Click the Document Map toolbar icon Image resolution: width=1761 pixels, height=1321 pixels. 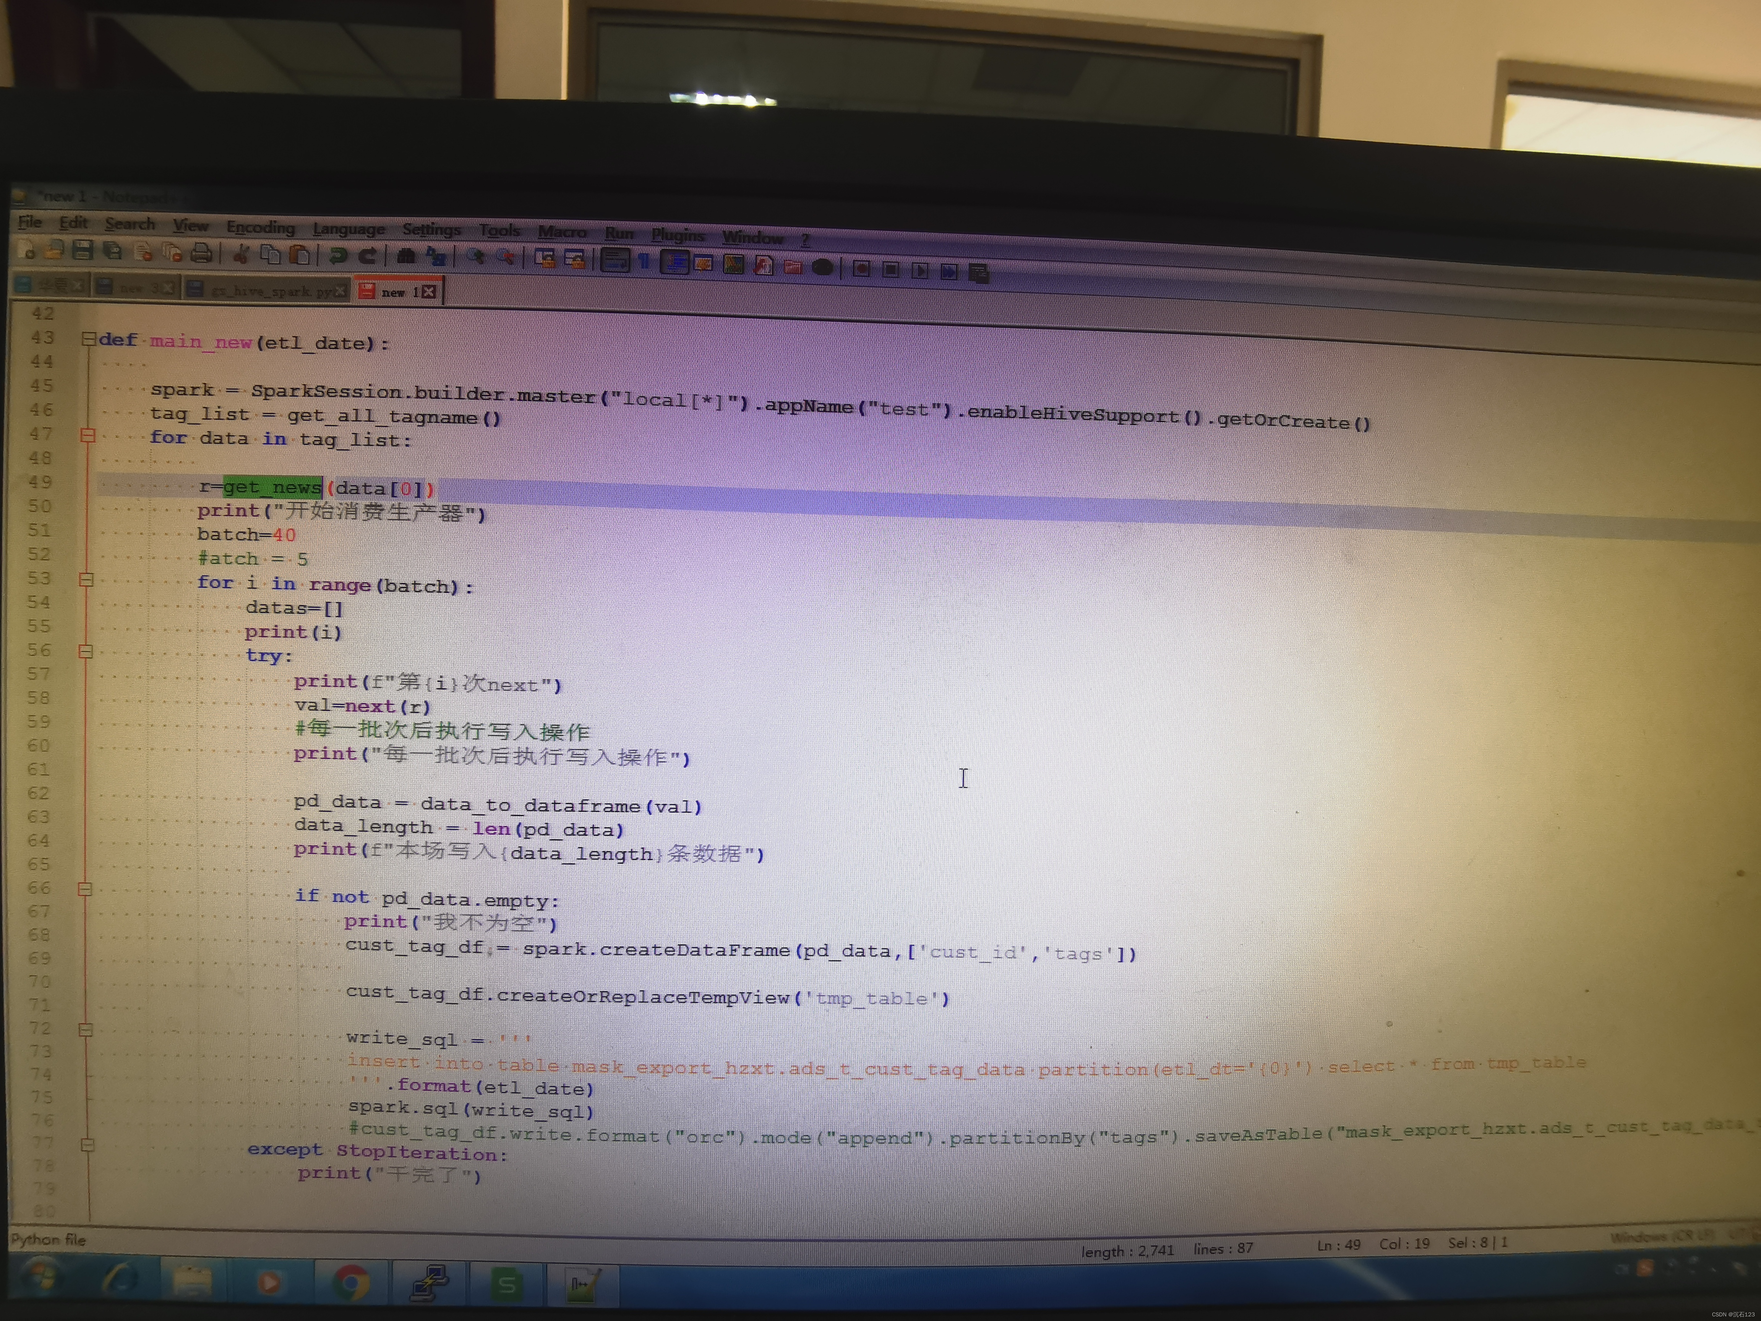point(733,265)
